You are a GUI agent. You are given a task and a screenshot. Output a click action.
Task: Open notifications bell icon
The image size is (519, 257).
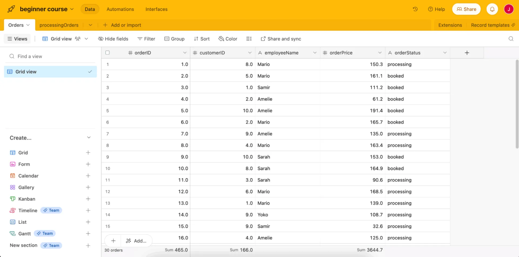(x=492, y=9)
